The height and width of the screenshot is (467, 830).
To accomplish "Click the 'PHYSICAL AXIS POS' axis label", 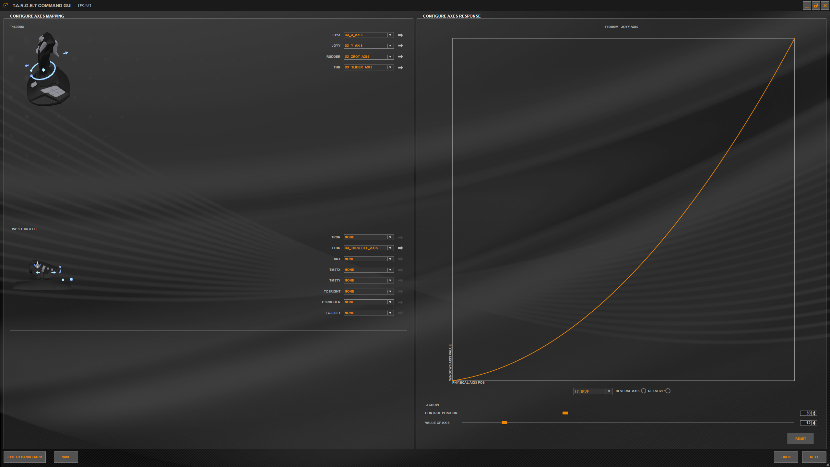I will [x=468, y=383].
